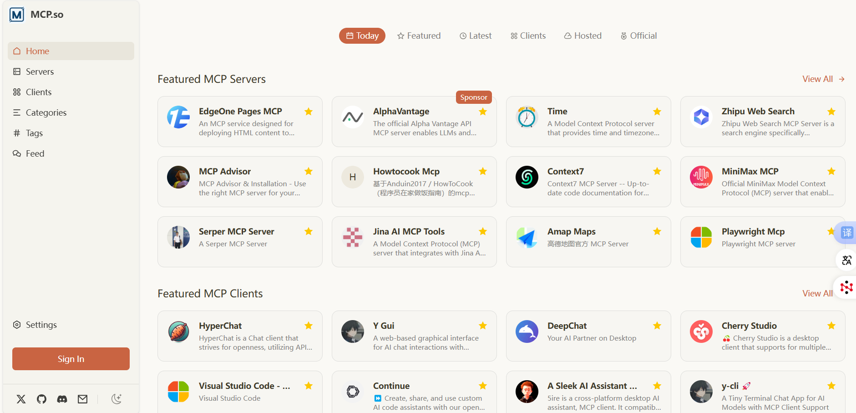Select the Today tab
The height and width of the screenshot is (413, 856).
coord(362,36)
